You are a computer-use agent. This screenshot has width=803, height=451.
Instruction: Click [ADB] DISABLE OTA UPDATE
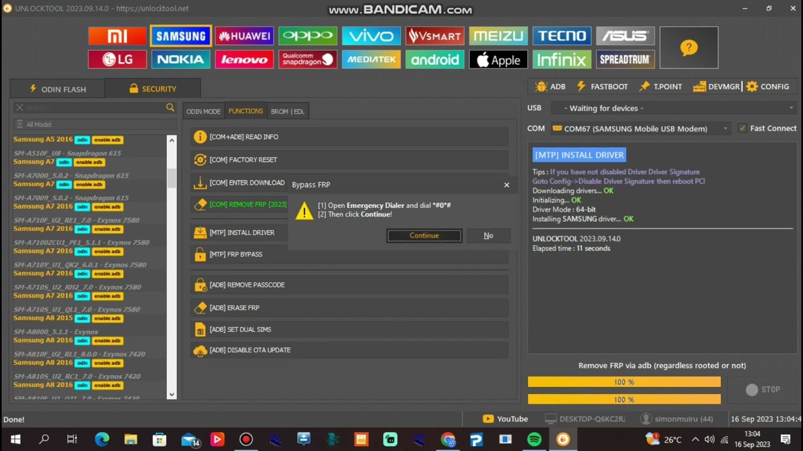point(350,350)
